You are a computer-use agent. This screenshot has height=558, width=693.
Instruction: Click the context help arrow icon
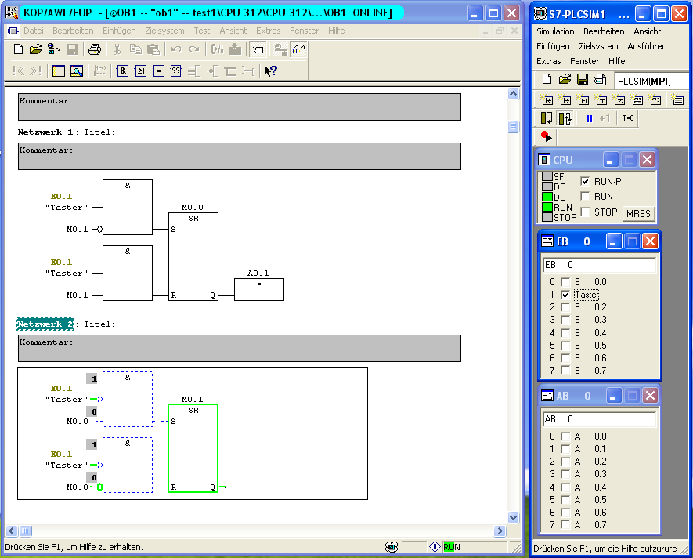[270, 71]
